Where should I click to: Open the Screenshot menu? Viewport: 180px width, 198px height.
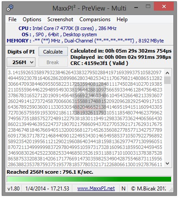pyautogui.click(x=60, y=19)
